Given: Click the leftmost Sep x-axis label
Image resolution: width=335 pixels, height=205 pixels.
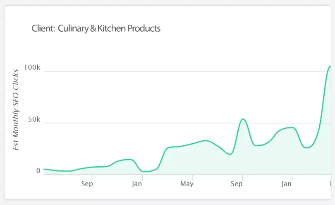Looking at the screenshot, I should click(87, 184).
